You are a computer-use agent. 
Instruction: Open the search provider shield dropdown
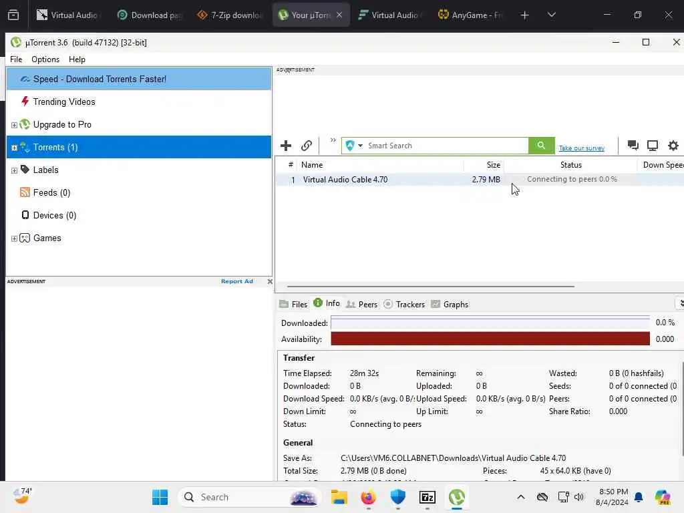(354, 146)
